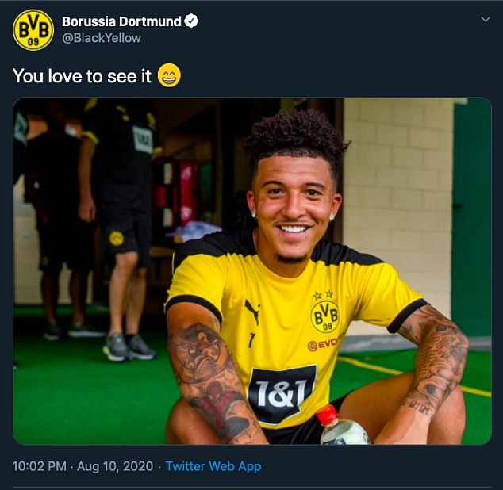The width and height of the screenshot is (503, 490).
Task: Visit the @BlackYellow handle link
Action: [x=102, y=38]
